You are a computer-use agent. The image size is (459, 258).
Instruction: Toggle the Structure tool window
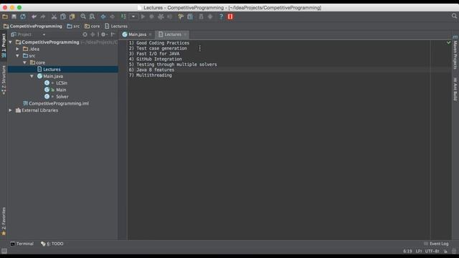(4, 80)
